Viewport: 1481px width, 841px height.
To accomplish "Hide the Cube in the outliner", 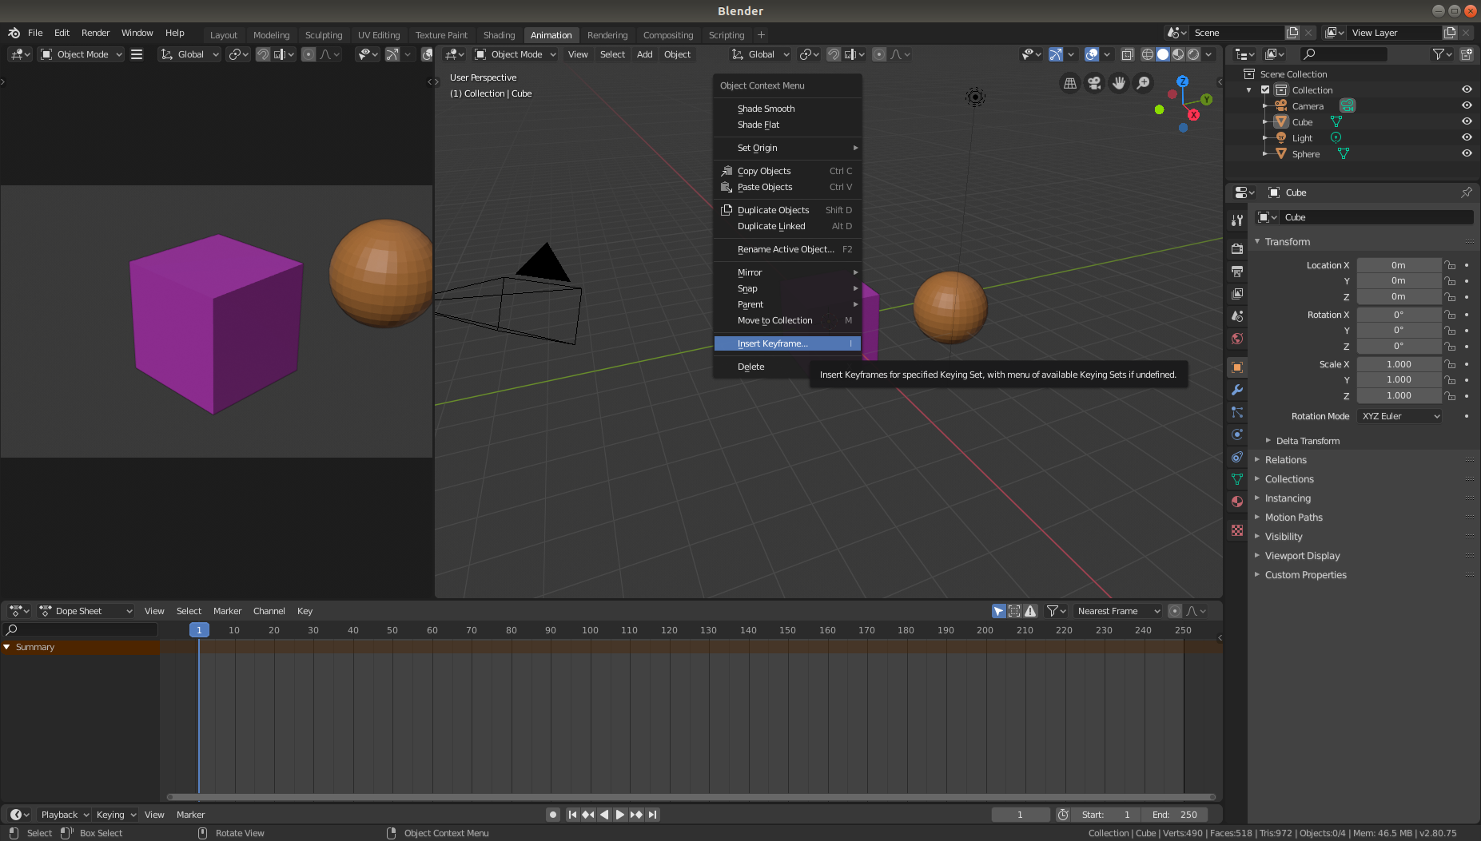I will click(1467, 121).
